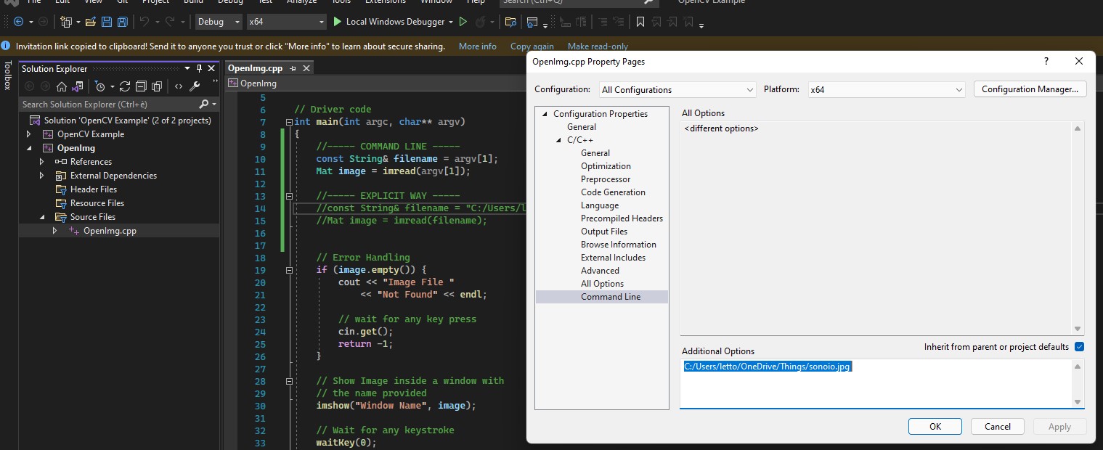Toggle Inherit from parent or project defaults
The width and height of the screenshot is (1103, 450).
[1079, 347]
